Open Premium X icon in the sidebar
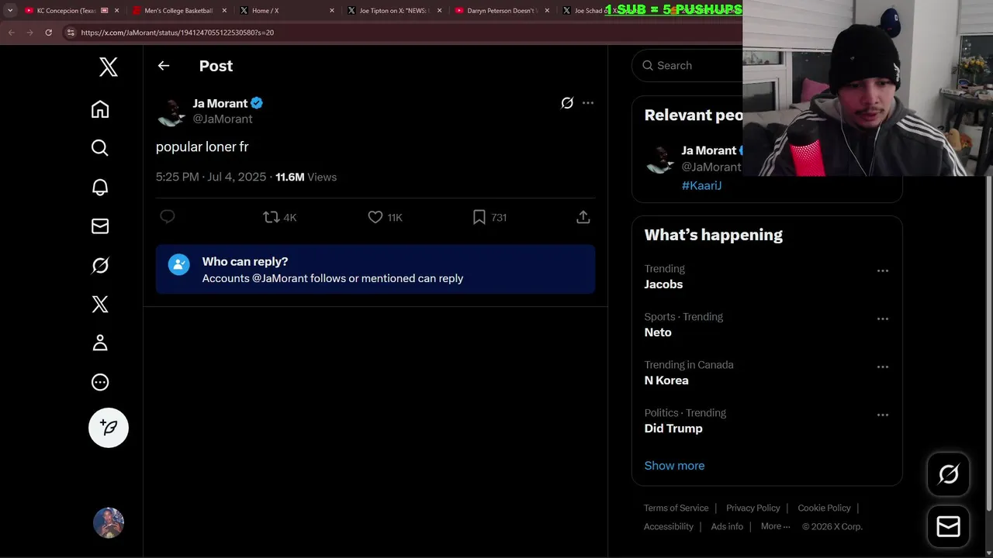 [x=100, y=304]
